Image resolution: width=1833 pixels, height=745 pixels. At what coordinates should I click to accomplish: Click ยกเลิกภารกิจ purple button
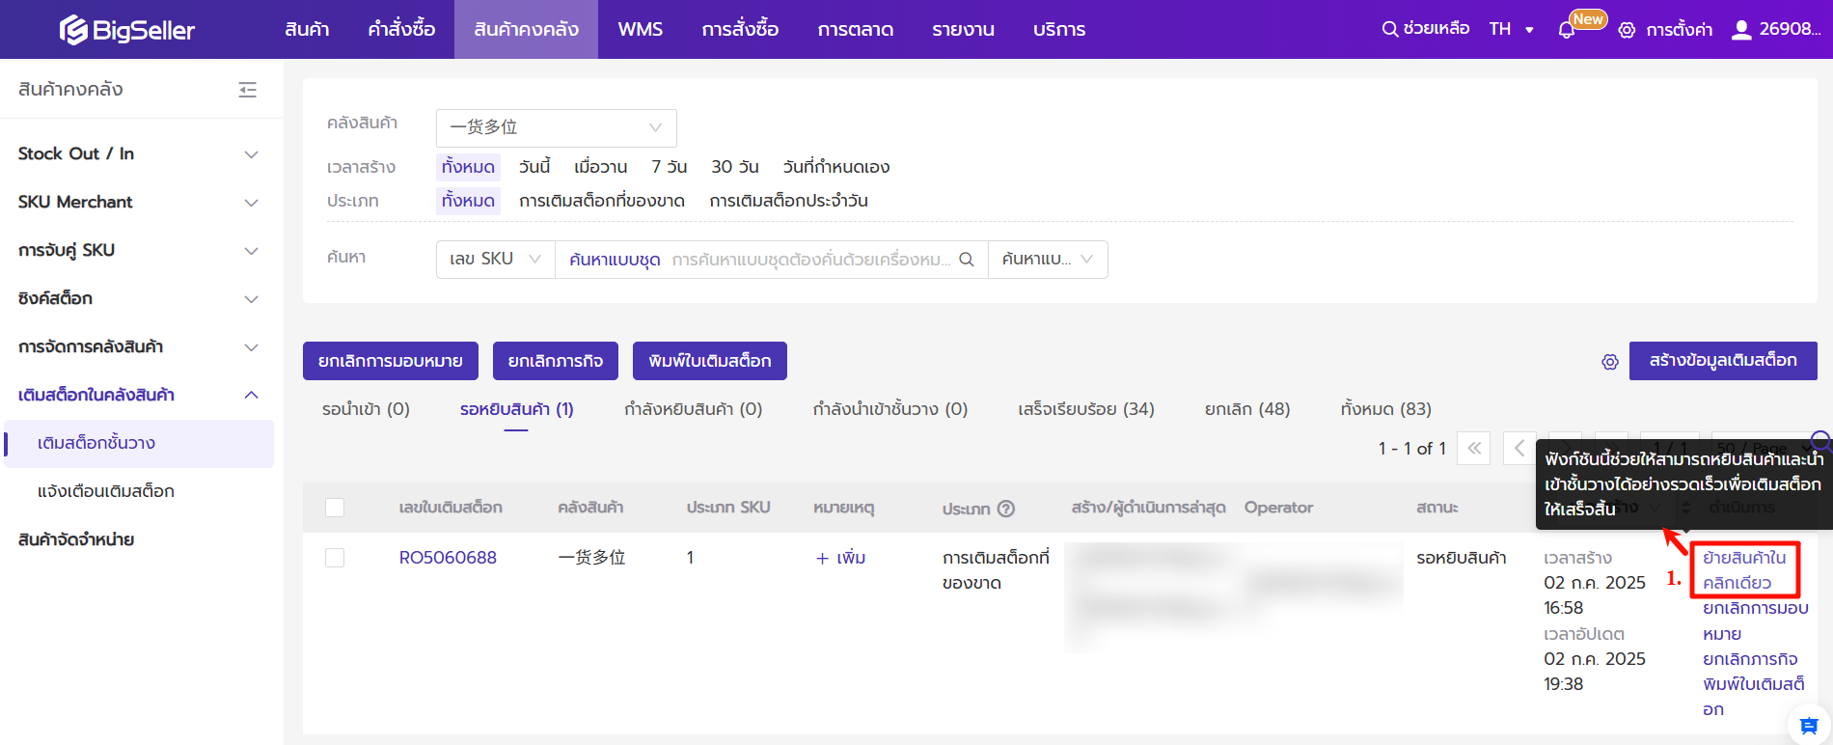click(556, 361)
